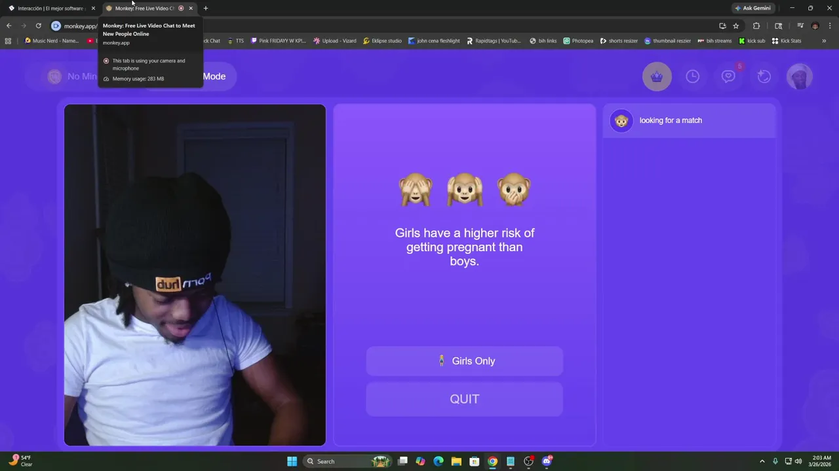Open Photopea bookmark
This screenshot has width=839, height=471.
[578, 41]
